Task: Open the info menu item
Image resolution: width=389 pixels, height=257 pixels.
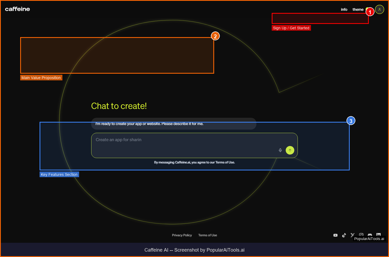Action: pos(344,9)
